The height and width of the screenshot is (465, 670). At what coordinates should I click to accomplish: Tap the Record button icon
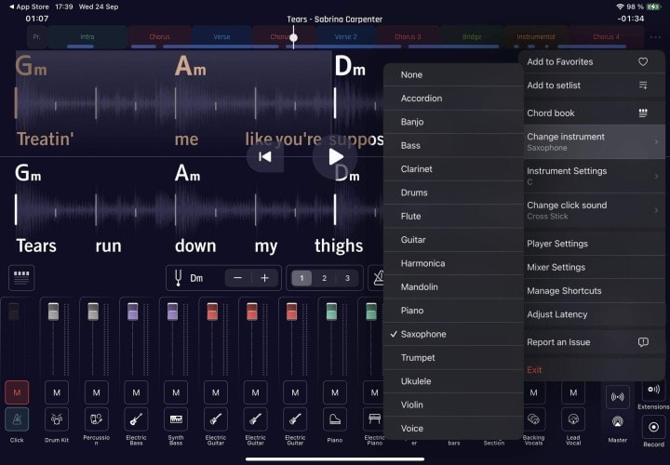pos(653,427)
